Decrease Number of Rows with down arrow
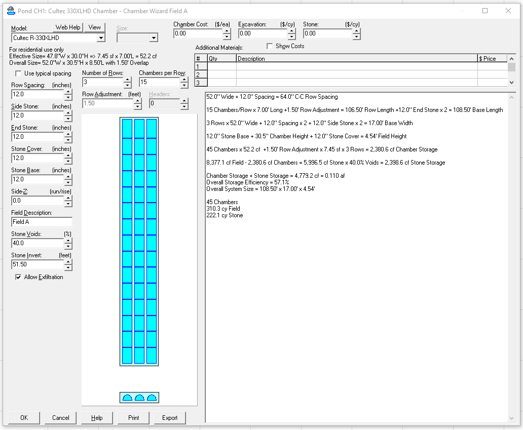Viewport: 523px width, 430px height. pos(127,85)
